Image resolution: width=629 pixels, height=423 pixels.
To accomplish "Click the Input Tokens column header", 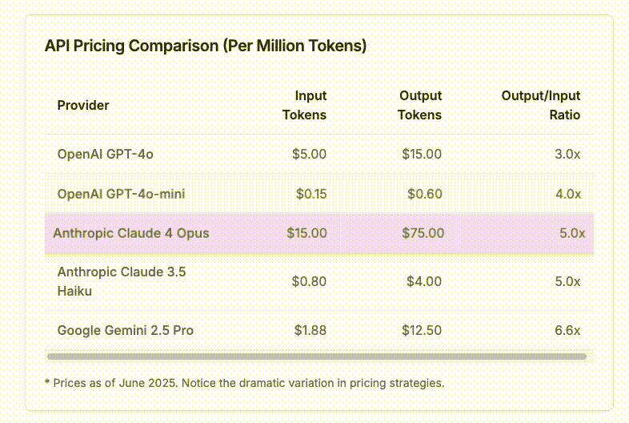I will (304, 105).
